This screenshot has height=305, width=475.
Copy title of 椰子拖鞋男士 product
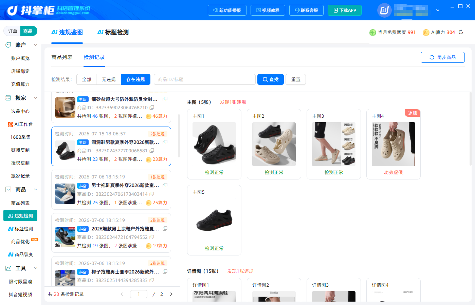tap(165, 272)
